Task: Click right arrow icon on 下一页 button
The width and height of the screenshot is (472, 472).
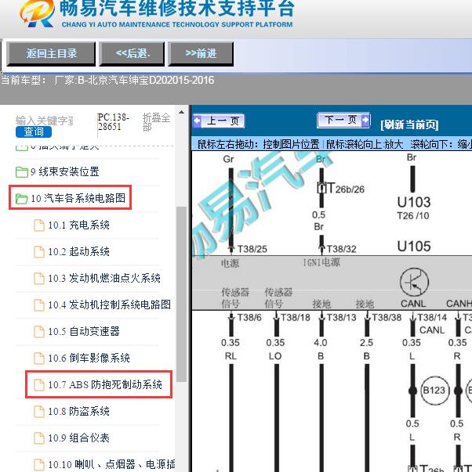Action: tap(365, 120)
